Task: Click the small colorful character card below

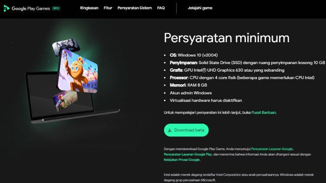Action: 65,100
